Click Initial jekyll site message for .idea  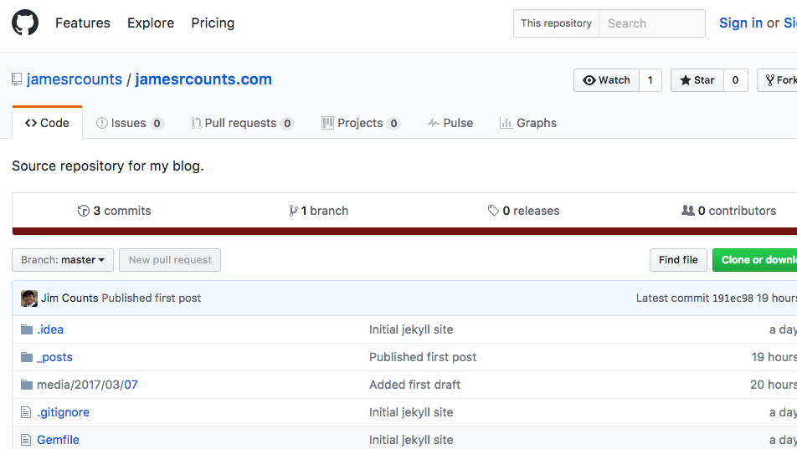pyautogui.click(x=411, y=329)
